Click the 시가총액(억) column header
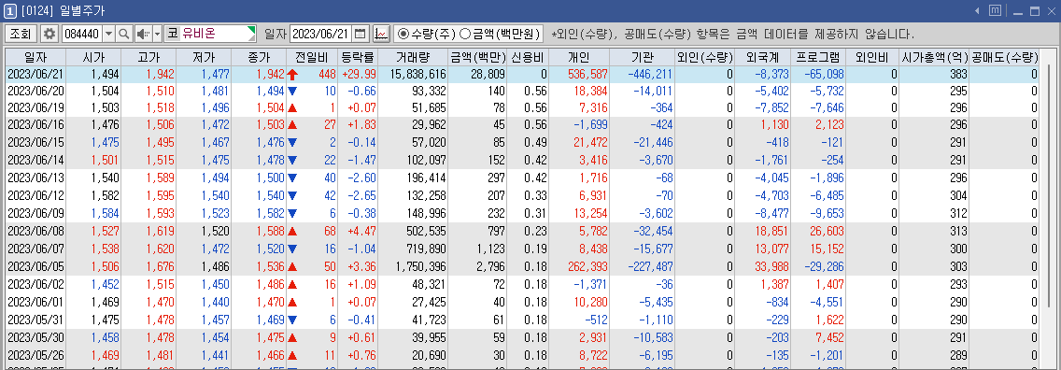The width and height of the screenshot is (1061, 370). click(x=935, y=58)
